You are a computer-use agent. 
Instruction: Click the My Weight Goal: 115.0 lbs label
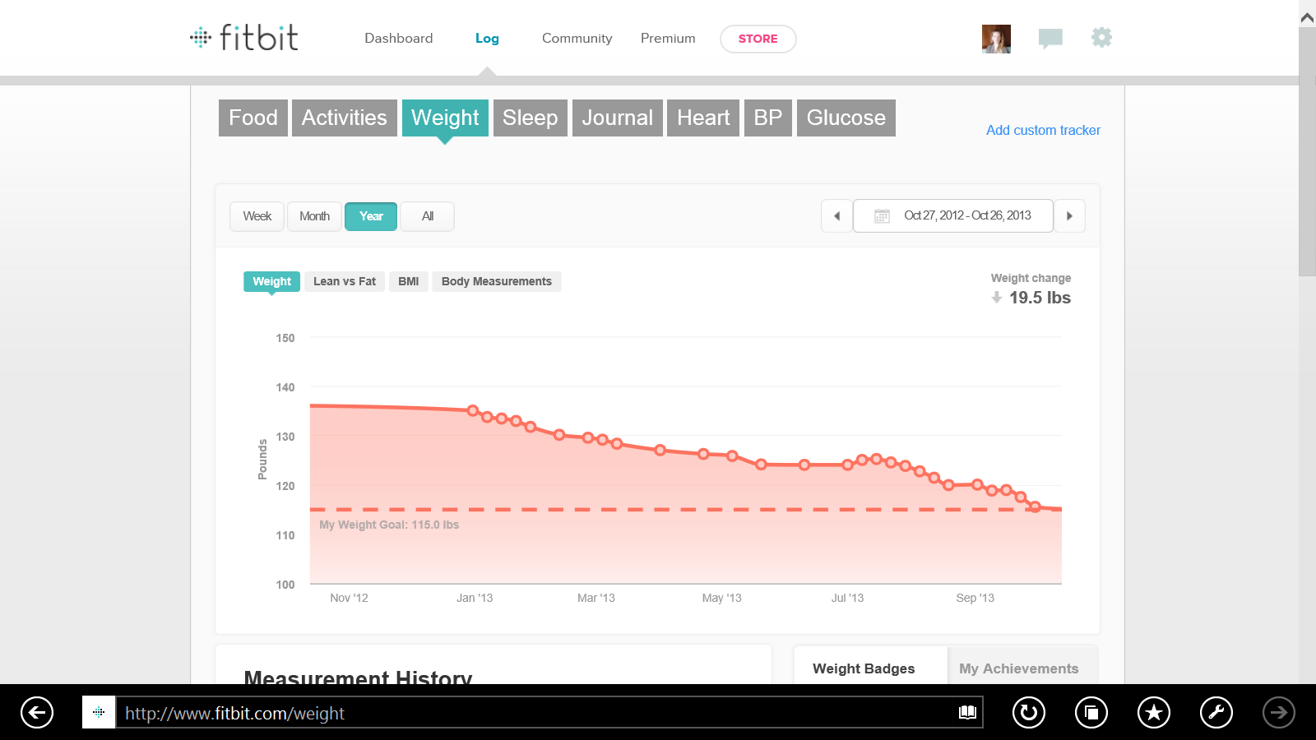click(x=389, y=525)
